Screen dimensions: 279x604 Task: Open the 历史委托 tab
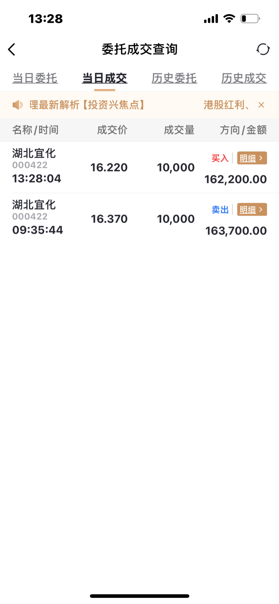click(174, 78)
